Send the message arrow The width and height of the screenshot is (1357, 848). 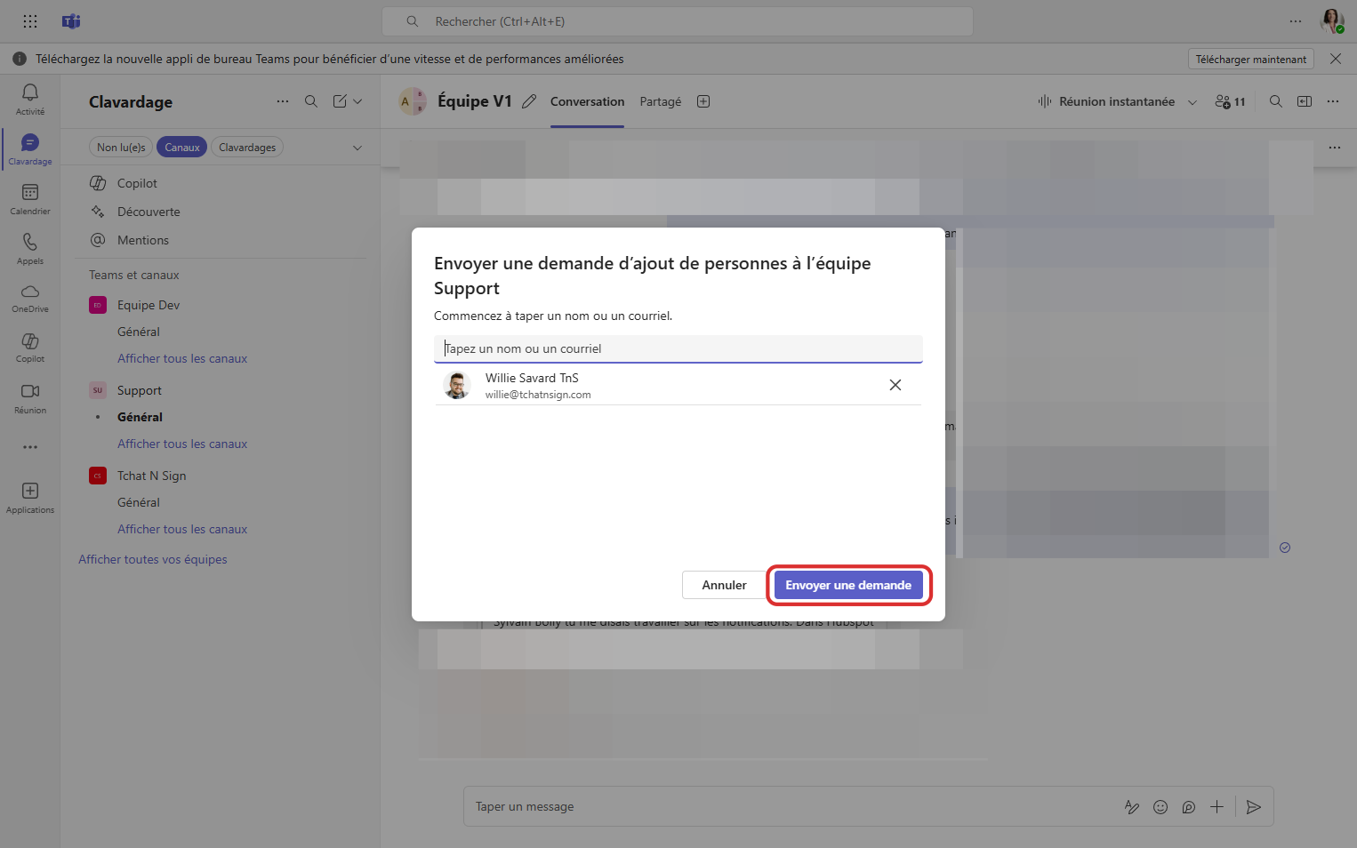pyautogui.click(x=1254, y=807)
